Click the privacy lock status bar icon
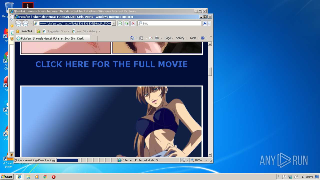 (x=183, y=160)
